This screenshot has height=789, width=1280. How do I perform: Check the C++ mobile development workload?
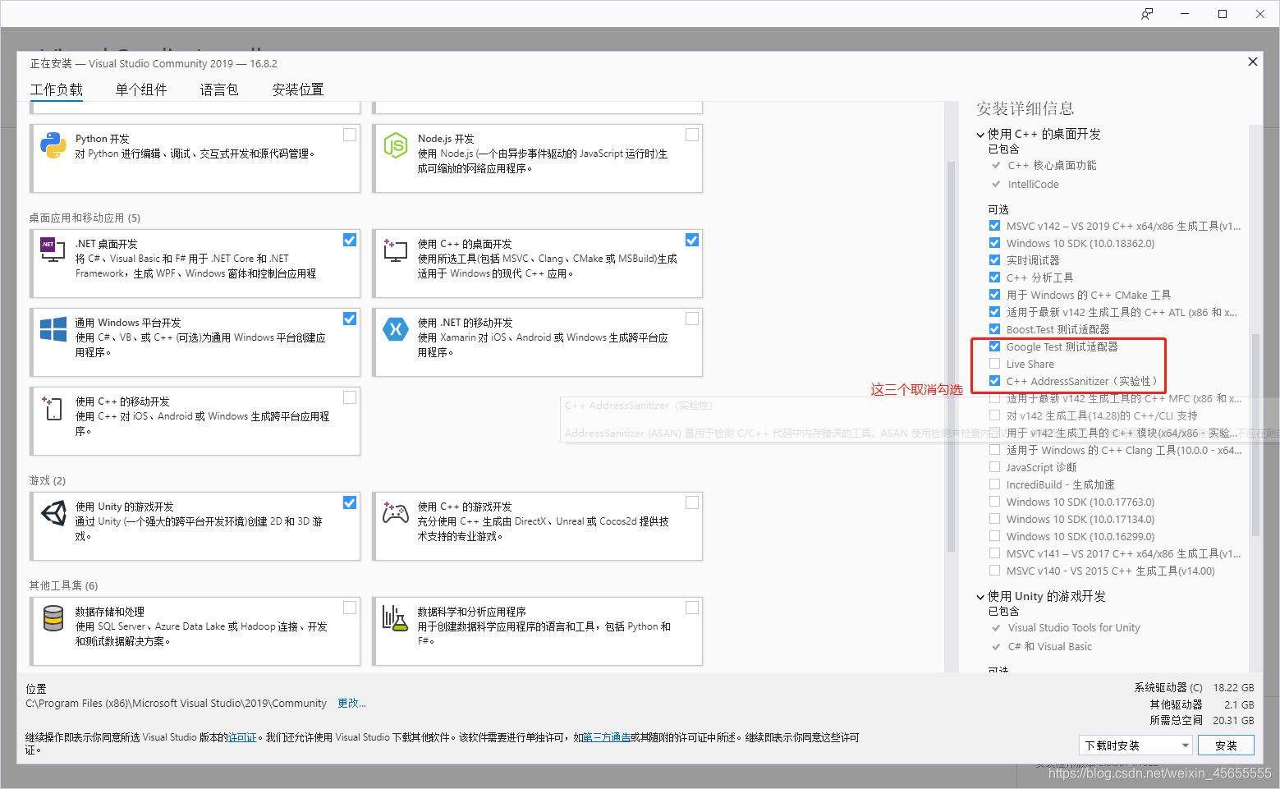[x=350, y=397]
